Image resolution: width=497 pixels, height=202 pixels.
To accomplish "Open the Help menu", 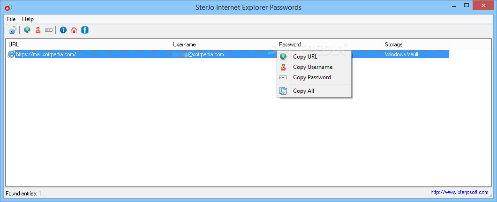I will coord(28,19).
